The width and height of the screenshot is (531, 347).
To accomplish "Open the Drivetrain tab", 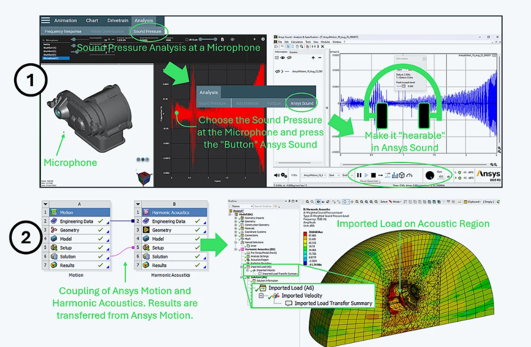I will click(118, 21).
